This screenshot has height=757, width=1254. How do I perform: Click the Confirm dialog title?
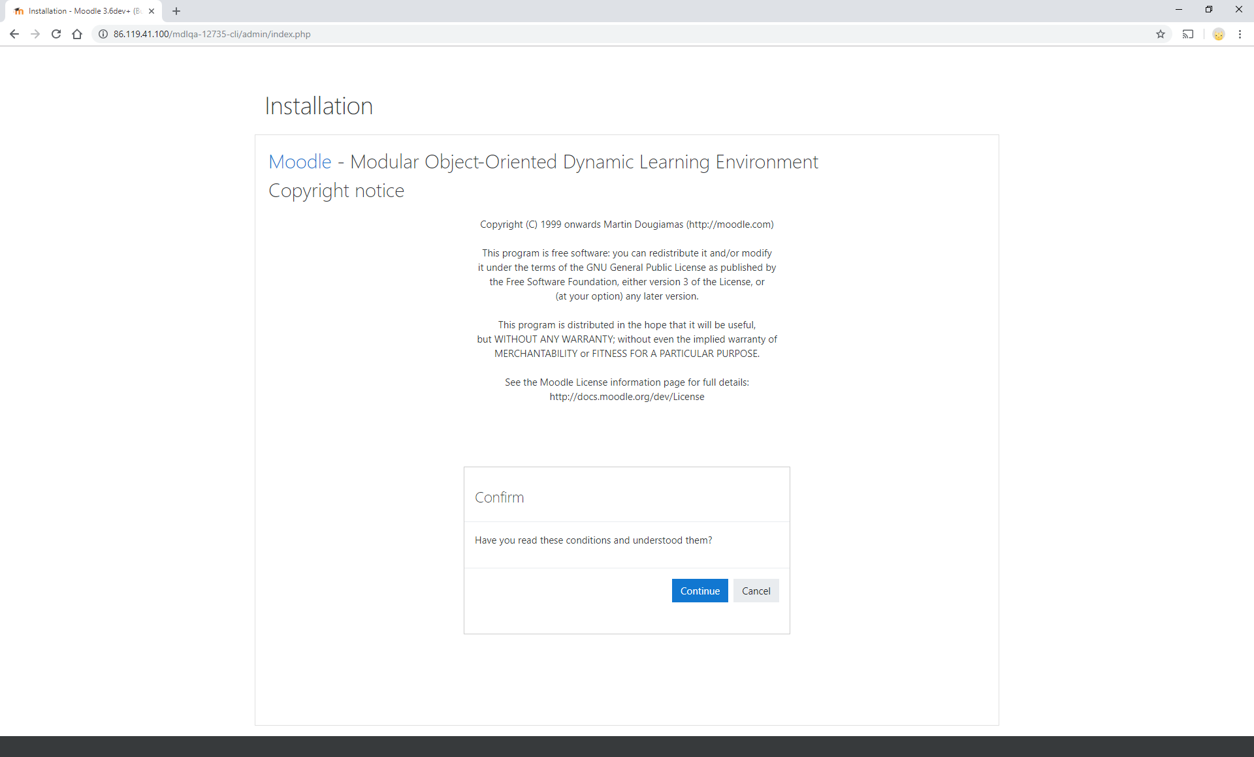499,497
